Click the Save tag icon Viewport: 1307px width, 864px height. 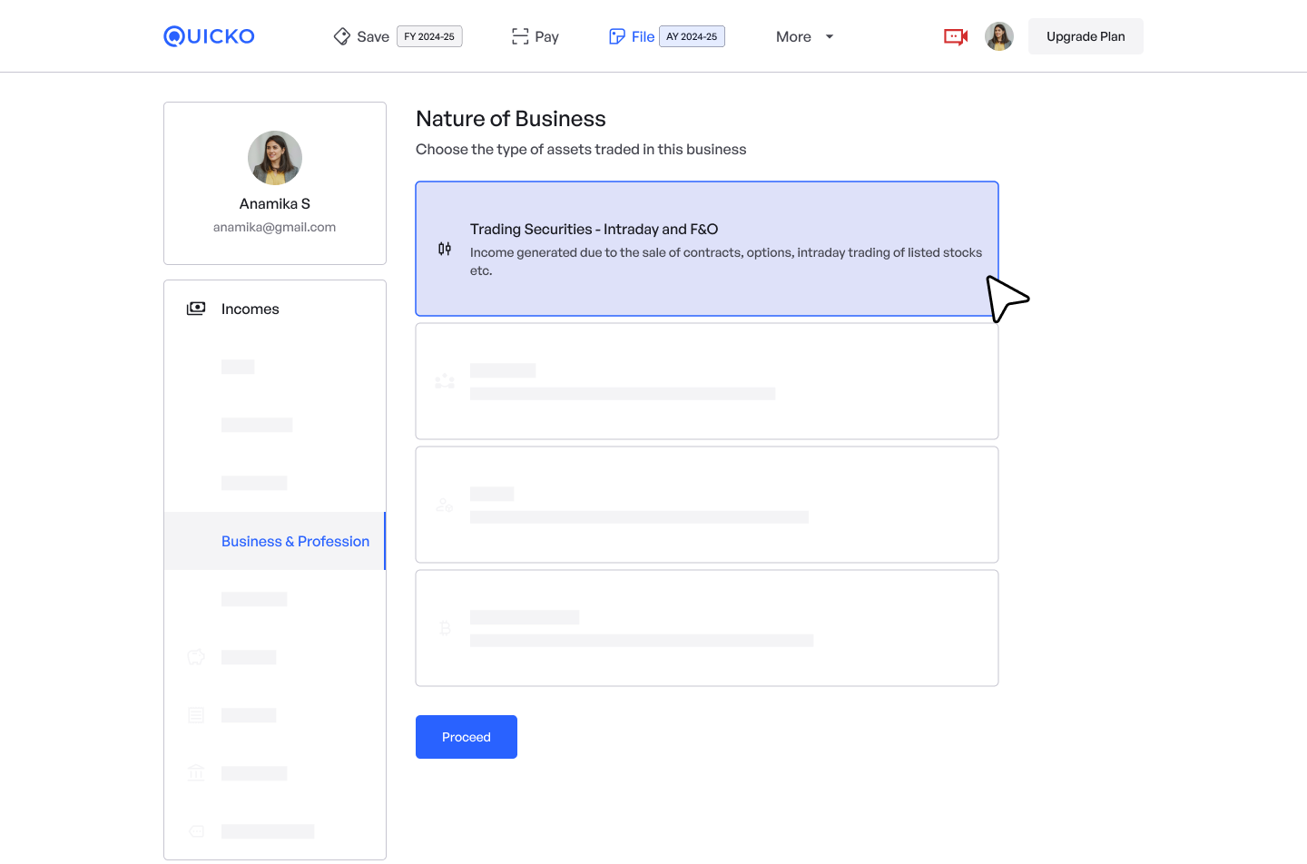pyautogui.click(x=342, y=36)
